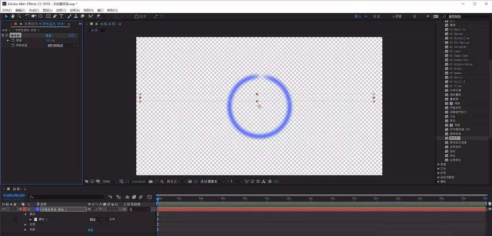492x236 pixels.
Task: Toggle shy layers icon in timeline header
Action: [127, 197]
